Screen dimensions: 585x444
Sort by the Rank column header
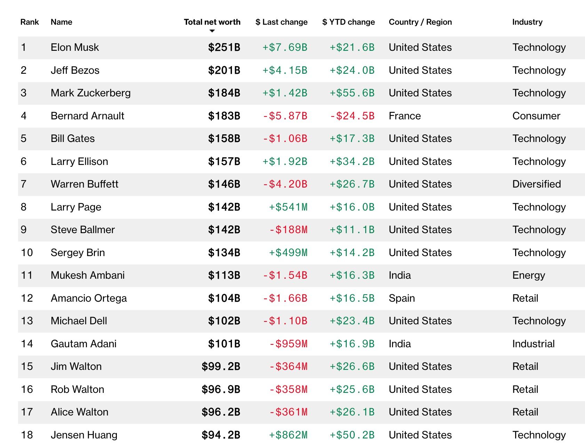pyautogui.click(x=30, y=22)
